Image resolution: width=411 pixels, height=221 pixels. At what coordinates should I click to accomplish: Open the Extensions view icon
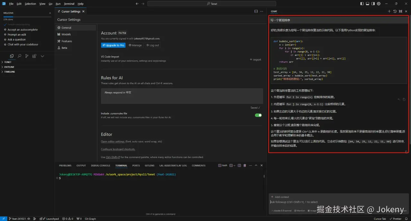pos(34,56)
